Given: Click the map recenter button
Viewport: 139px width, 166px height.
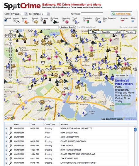Looking at the screenshot, I should click(x=10, y=36).
